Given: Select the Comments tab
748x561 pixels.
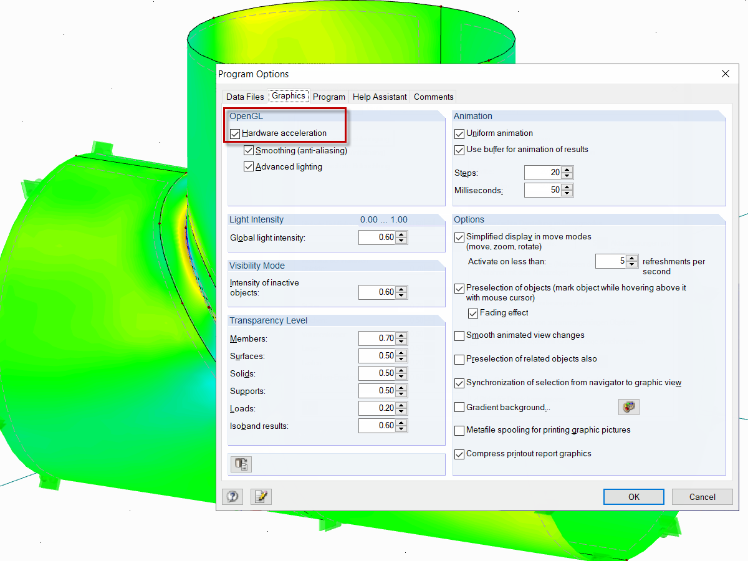Looking at the screenshot, I should coord(433,97).
